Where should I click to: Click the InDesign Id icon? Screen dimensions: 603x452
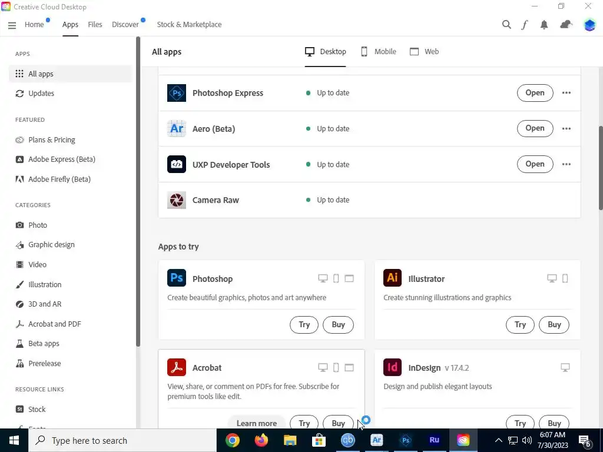[392, 367]
